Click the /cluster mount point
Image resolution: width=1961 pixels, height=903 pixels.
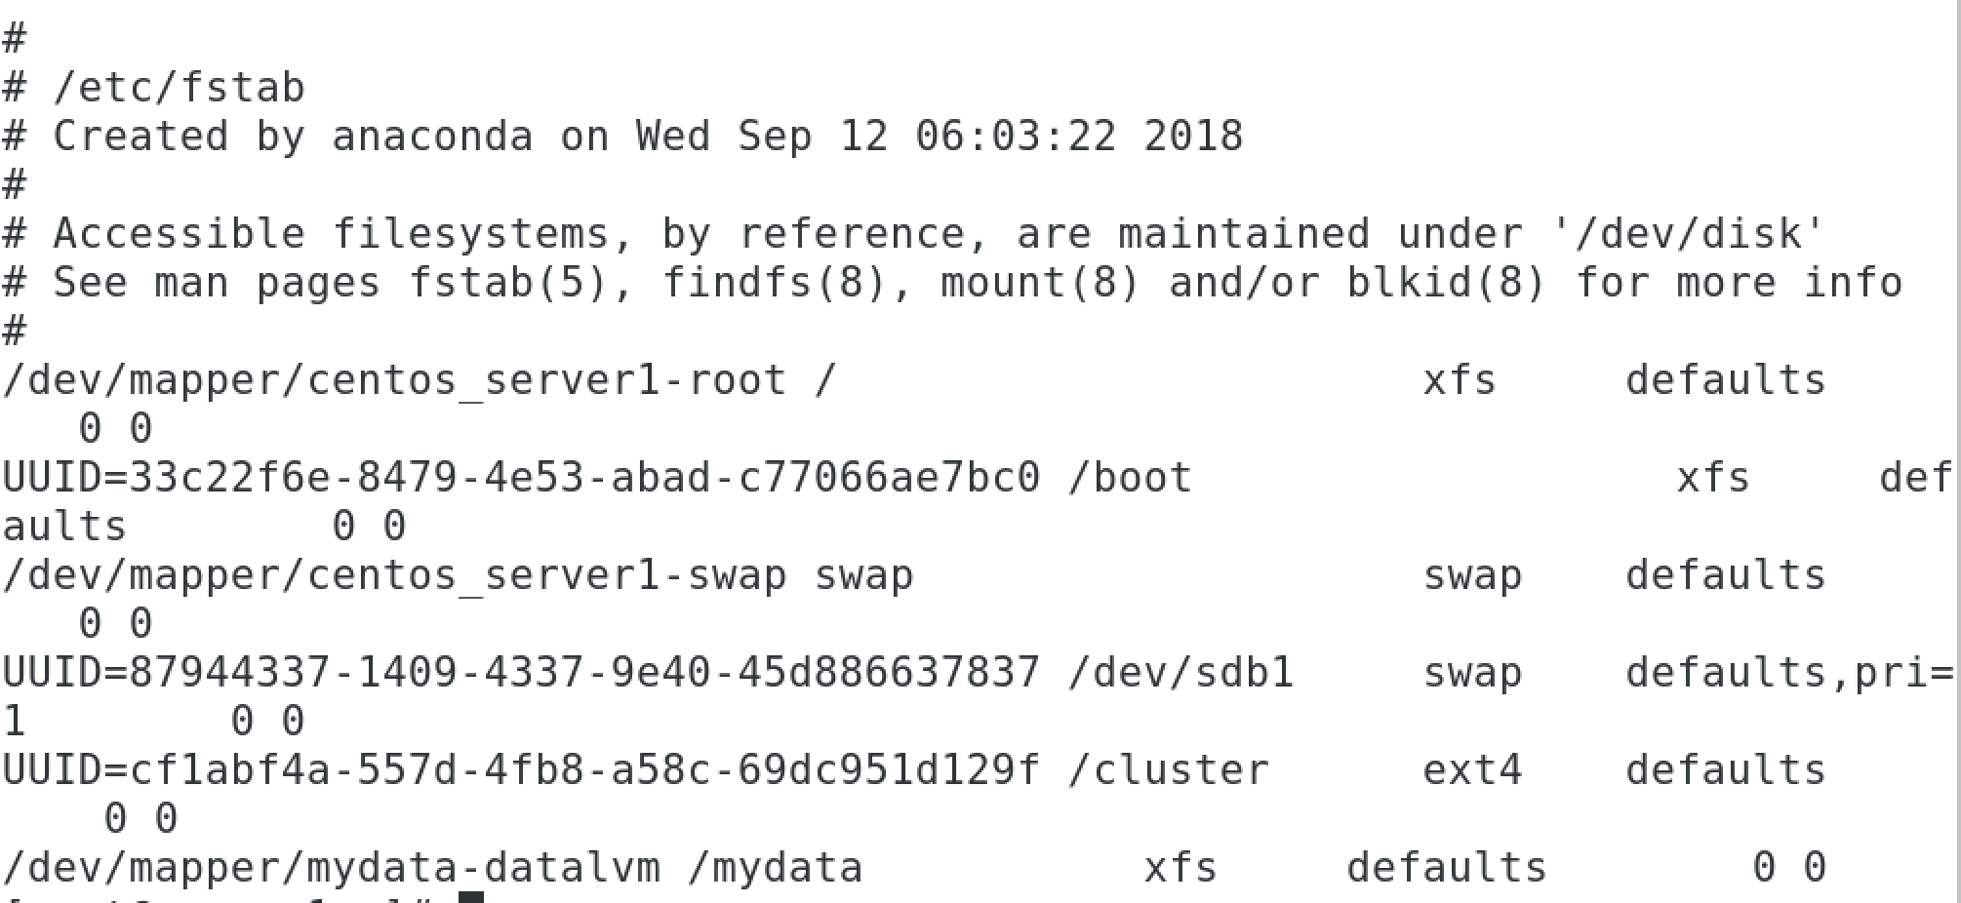click(1169, 770)
